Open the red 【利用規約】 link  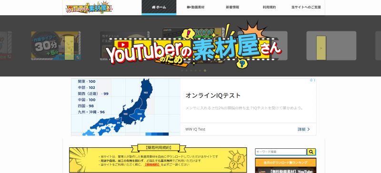pyautogui.click(x=152, y=164)
